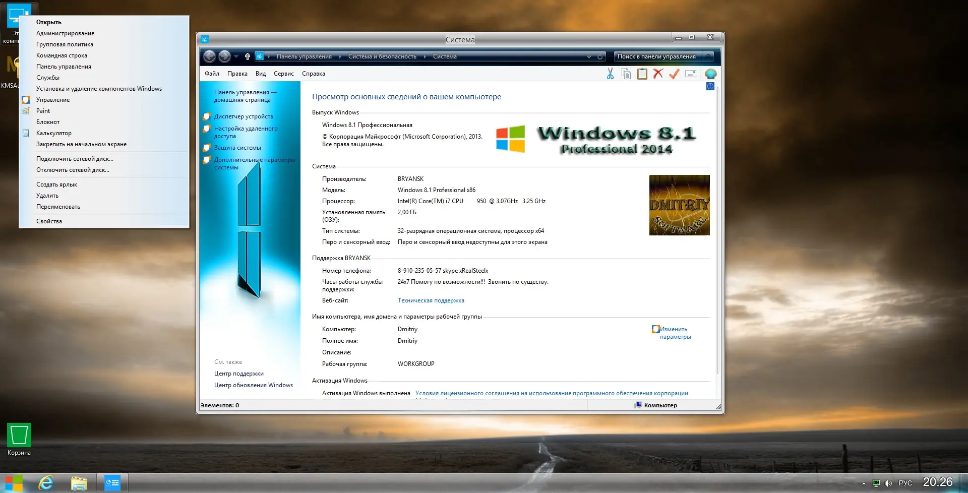The height and width of the screenshot is (493, 968).
Task: Open the Recycle Bin (Корзина) desktop icon
Action: coord(19,439)
